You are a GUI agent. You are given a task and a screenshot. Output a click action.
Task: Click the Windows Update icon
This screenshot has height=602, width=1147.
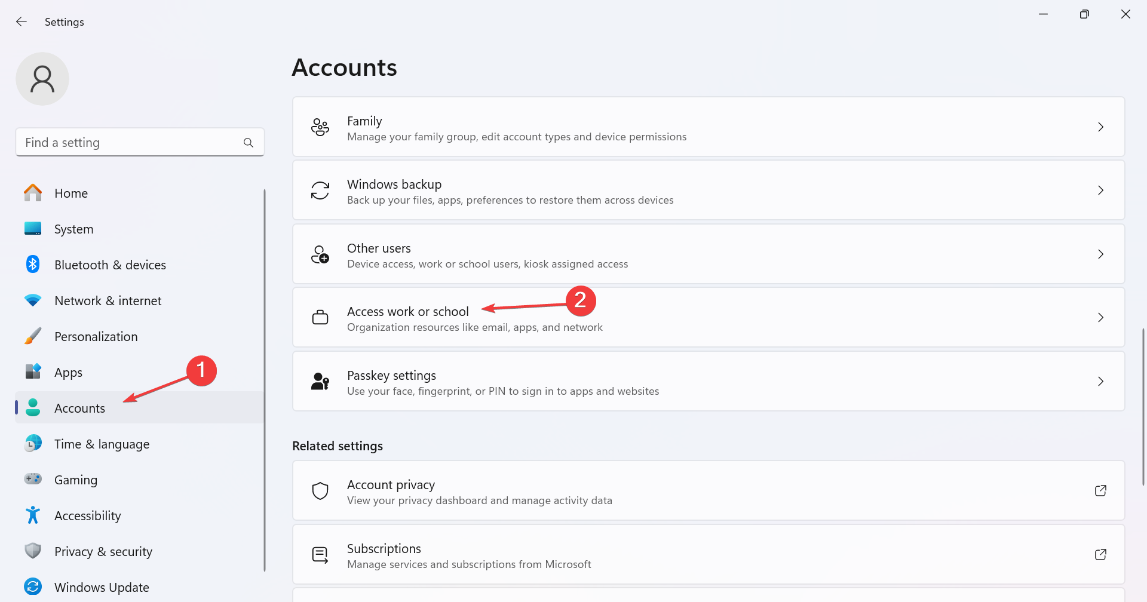[33, 587]
